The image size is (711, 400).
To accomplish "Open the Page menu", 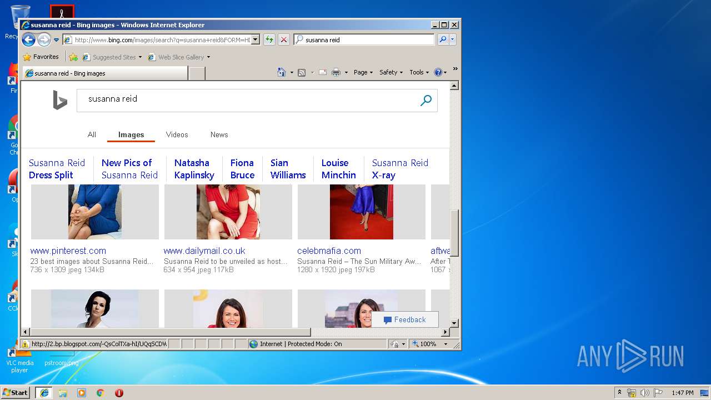I will point(363,72).
